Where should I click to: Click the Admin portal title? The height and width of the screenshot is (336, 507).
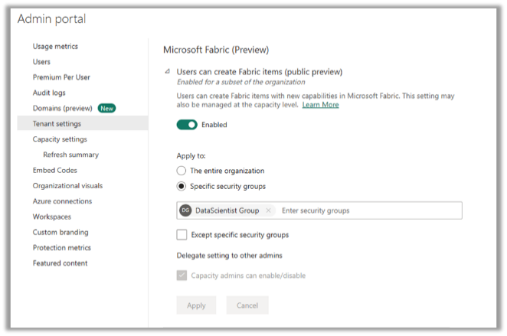point(52,19)
